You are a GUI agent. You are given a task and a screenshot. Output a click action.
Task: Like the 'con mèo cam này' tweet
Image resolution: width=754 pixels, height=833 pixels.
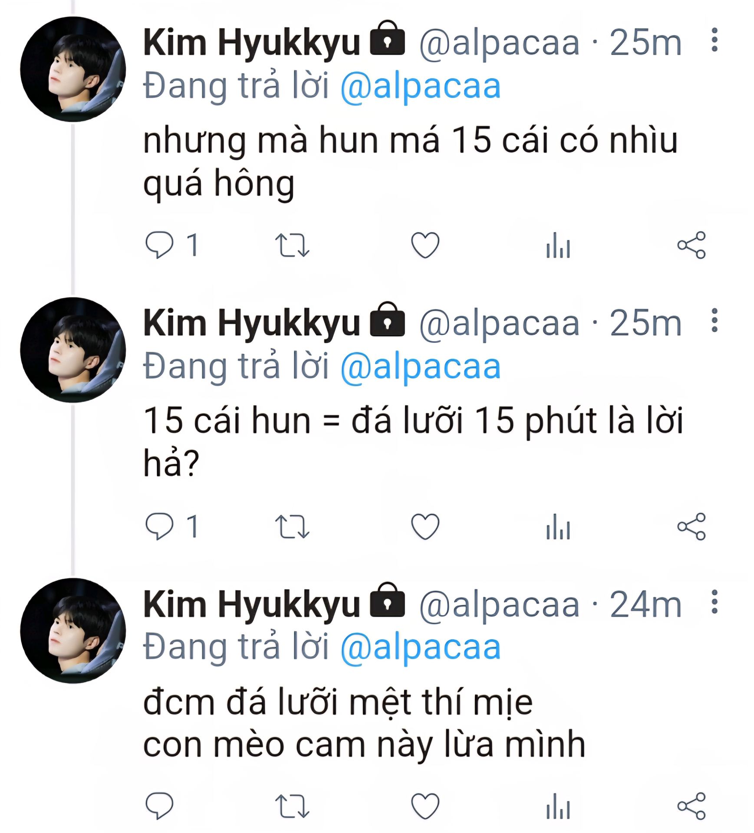pos(425,806)
